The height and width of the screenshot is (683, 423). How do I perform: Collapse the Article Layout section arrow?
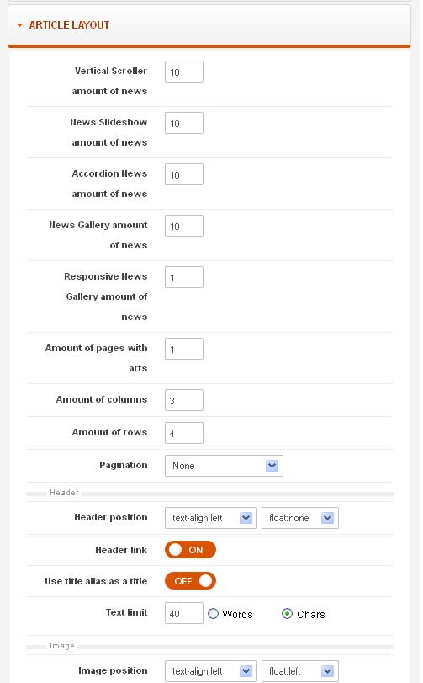(x=19, y=25)
